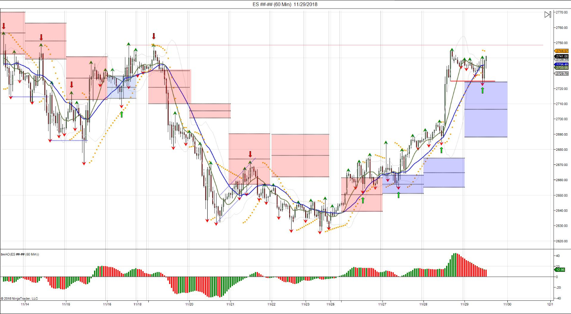571x314 pixels.
Task: Select the green 2733.55 price marker
Action: coord(561,68)
